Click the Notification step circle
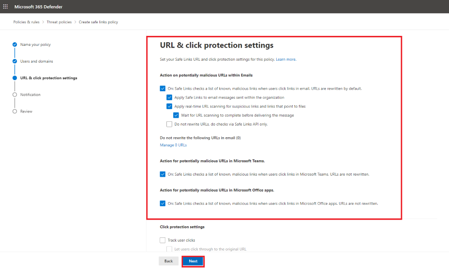Image resolution: width=449 pixels, height=268 pixels. (x=15, y=94)
